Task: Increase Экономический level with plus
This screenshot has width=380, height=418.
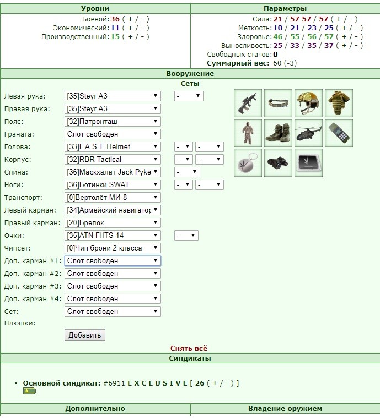Action: tap(130, 28)
